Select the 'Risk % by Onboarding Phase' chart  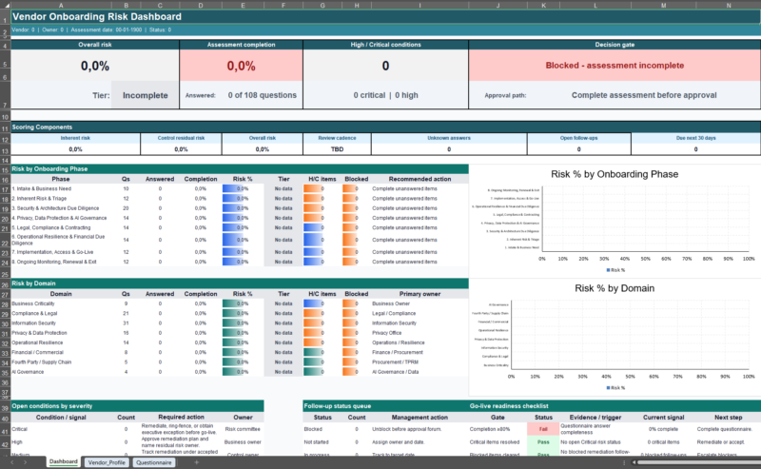(615, 221)
